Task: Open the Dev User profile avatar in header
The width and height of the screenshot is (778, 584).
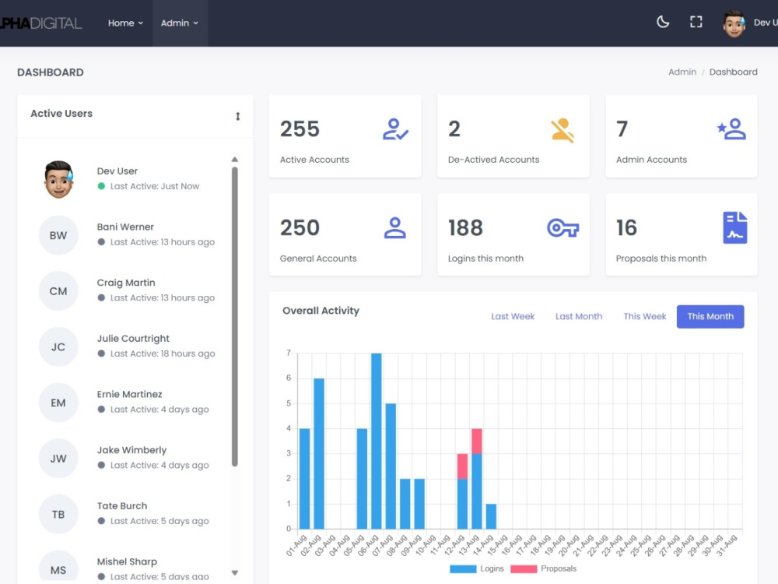Action: (734, 23)
